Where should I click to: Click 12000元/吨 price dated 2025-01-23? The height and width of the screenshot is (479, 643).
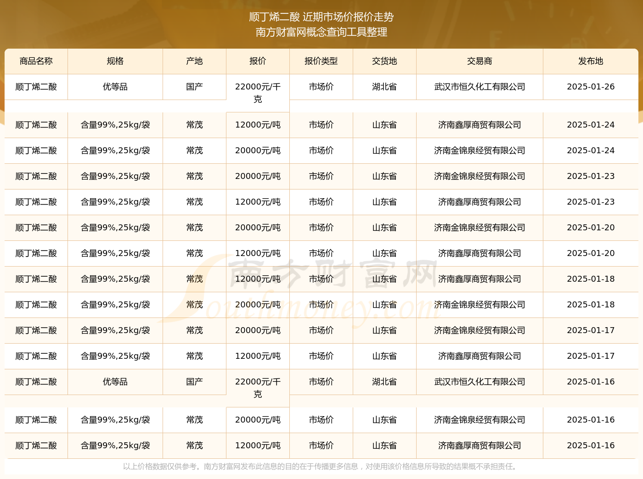point(258,202)
